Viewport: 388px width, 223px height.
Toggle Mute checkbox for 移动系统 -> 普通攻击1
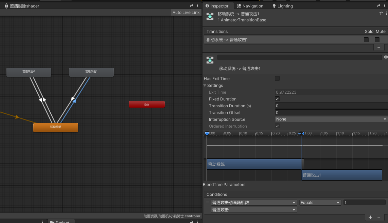click(377, 40)
